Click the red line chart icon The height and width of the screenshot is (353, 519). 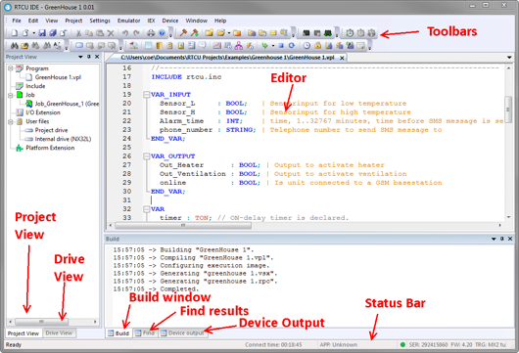coord(216,45)
